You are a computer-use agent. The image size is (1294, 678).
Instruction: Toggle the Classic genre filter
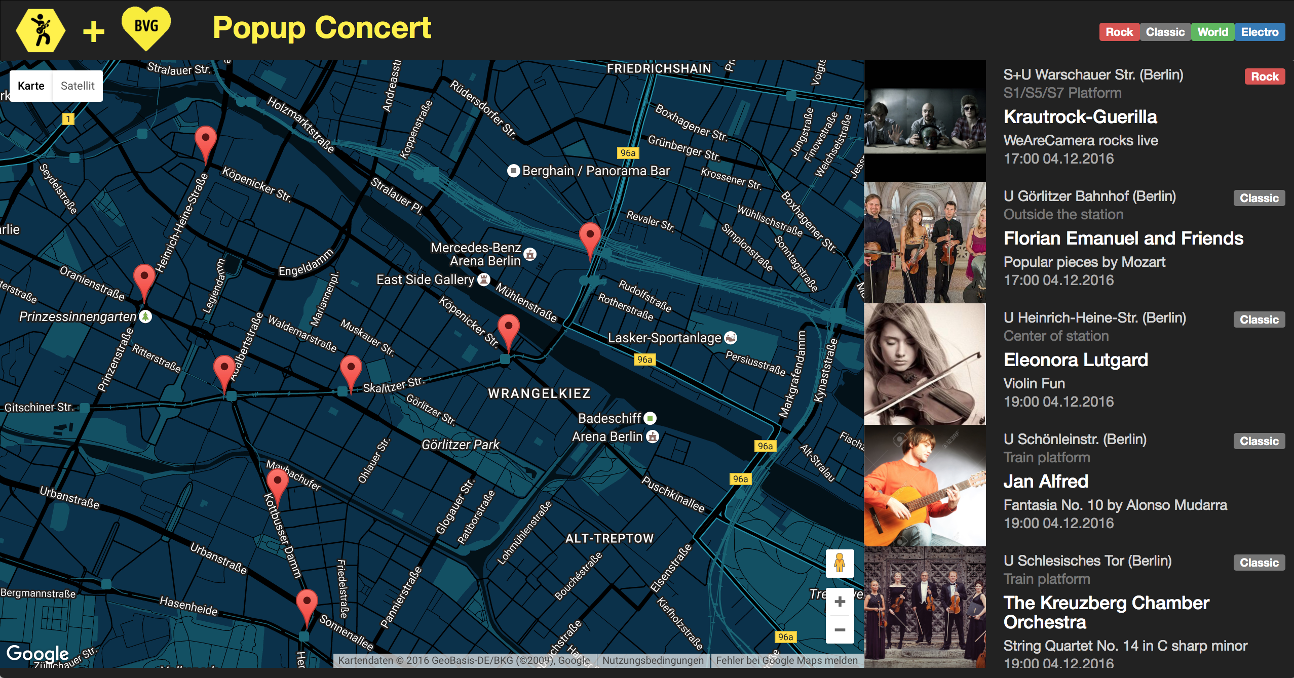tap(1165, 32)
